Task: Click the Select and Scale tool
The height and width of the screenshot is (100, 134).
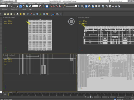Action: [27, 6]
